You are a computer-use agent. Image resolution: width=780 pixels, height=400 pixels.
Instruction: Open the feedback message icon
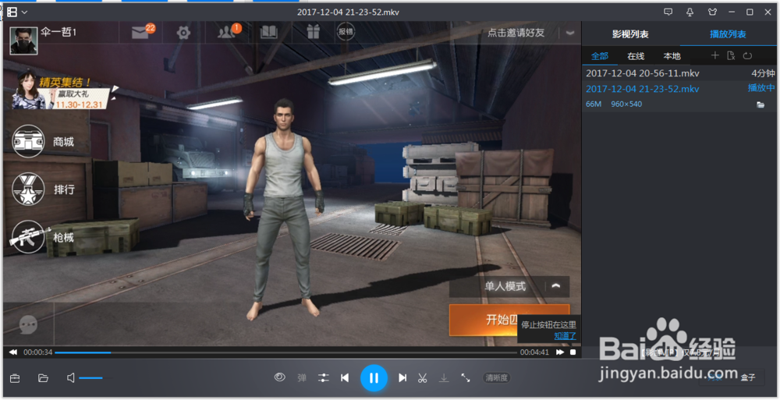click(668, 12)
